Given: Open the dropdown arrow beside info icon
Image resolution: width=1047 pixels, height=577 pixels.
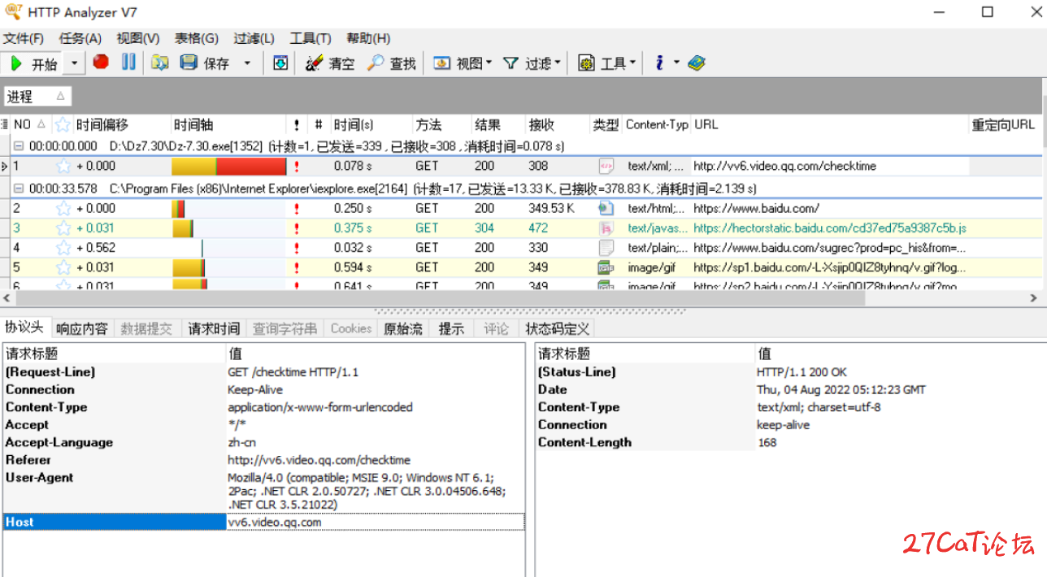Looking at the screenshot, I should pos(676,63).
